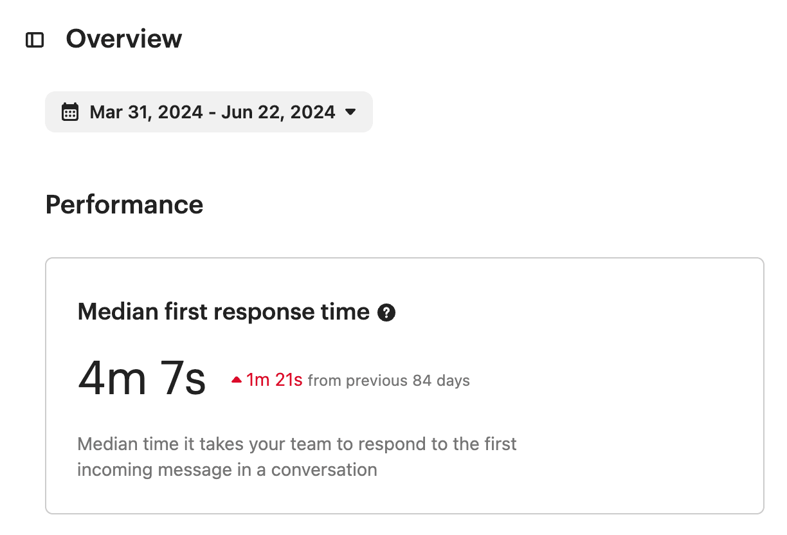Click the calendar icon in date picker
The image size is (787, 535).
[x=69, y=112]
